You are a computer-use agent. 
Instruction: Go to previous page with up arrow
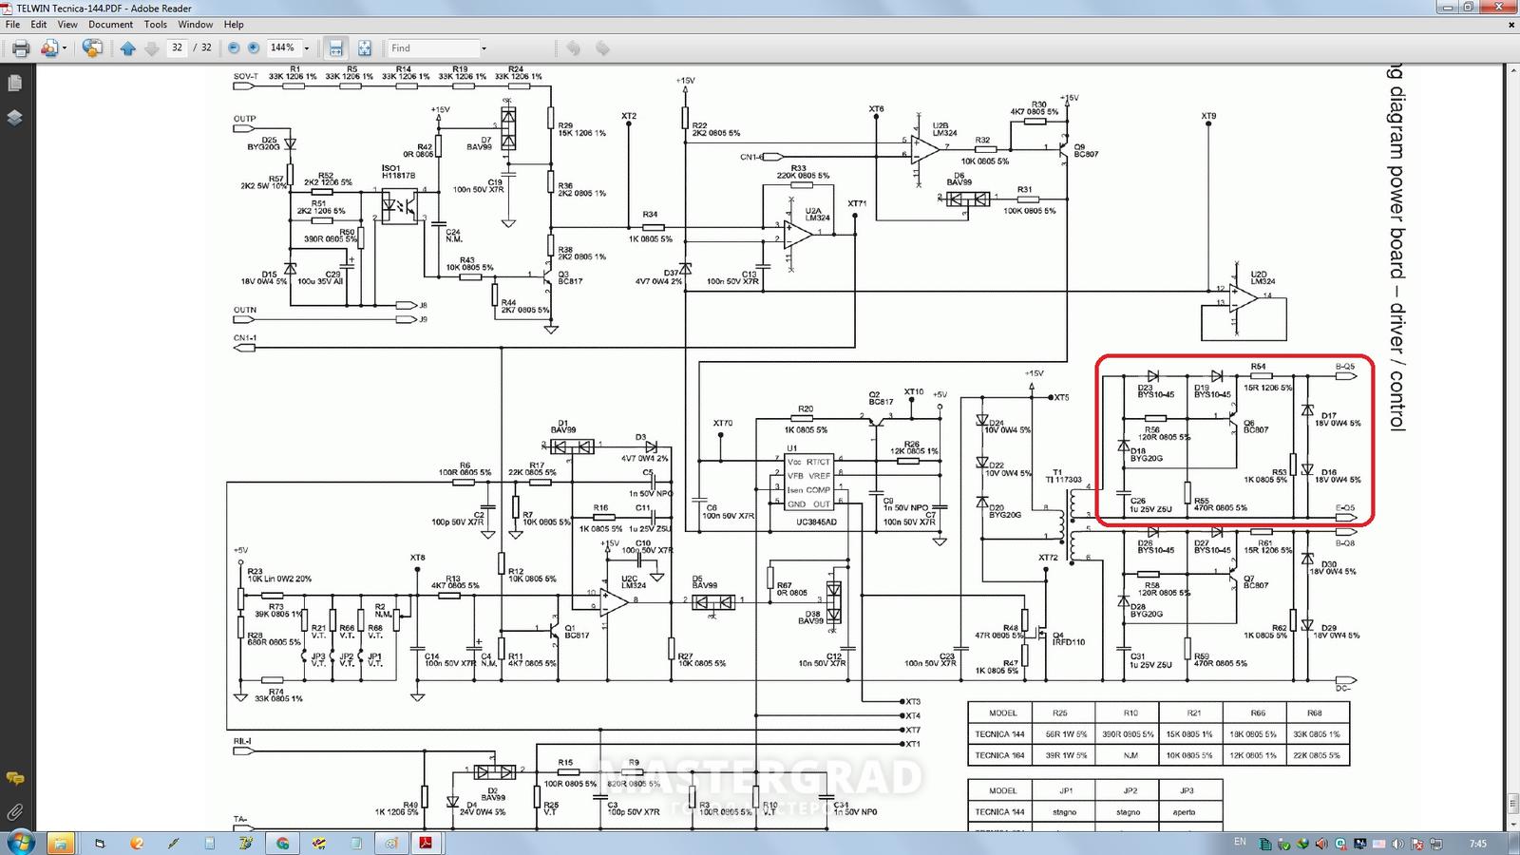pos(128,47)
